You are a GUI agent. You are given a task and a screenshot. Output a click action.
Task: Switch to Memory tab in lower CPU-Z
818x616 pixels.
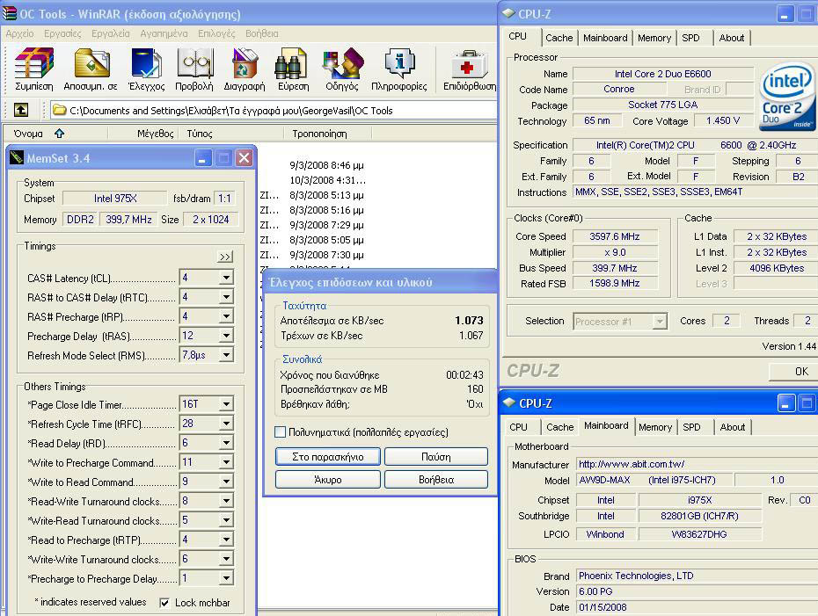coord(655,427)
